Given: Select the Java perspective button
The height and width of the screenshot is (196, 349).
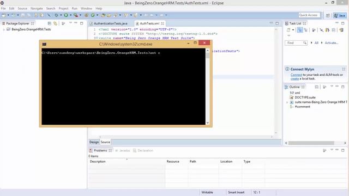Looking at the screenshot, I should (340, 15).
